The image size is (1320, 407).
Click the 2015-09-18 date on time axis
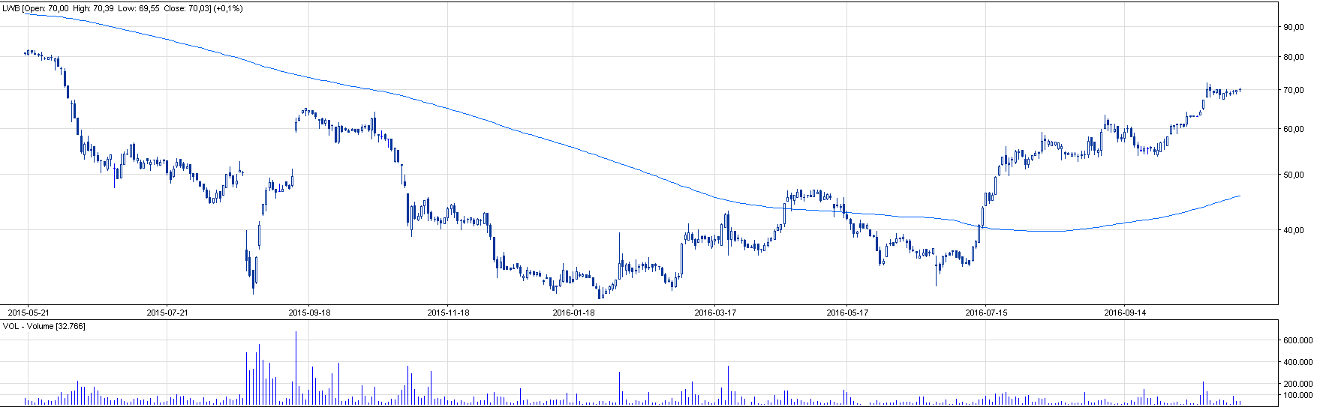click(309, 313)
